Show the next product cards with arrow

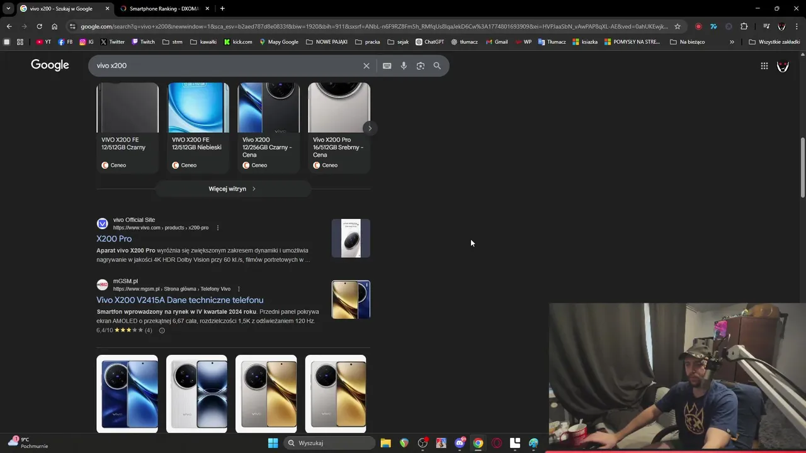point(370,128)
